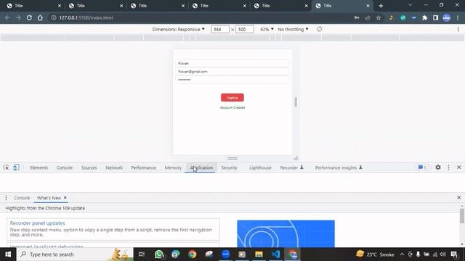Open File Explorer from the taskbar
The width and height of the screenshot is (465, 261).
[259, 254]
